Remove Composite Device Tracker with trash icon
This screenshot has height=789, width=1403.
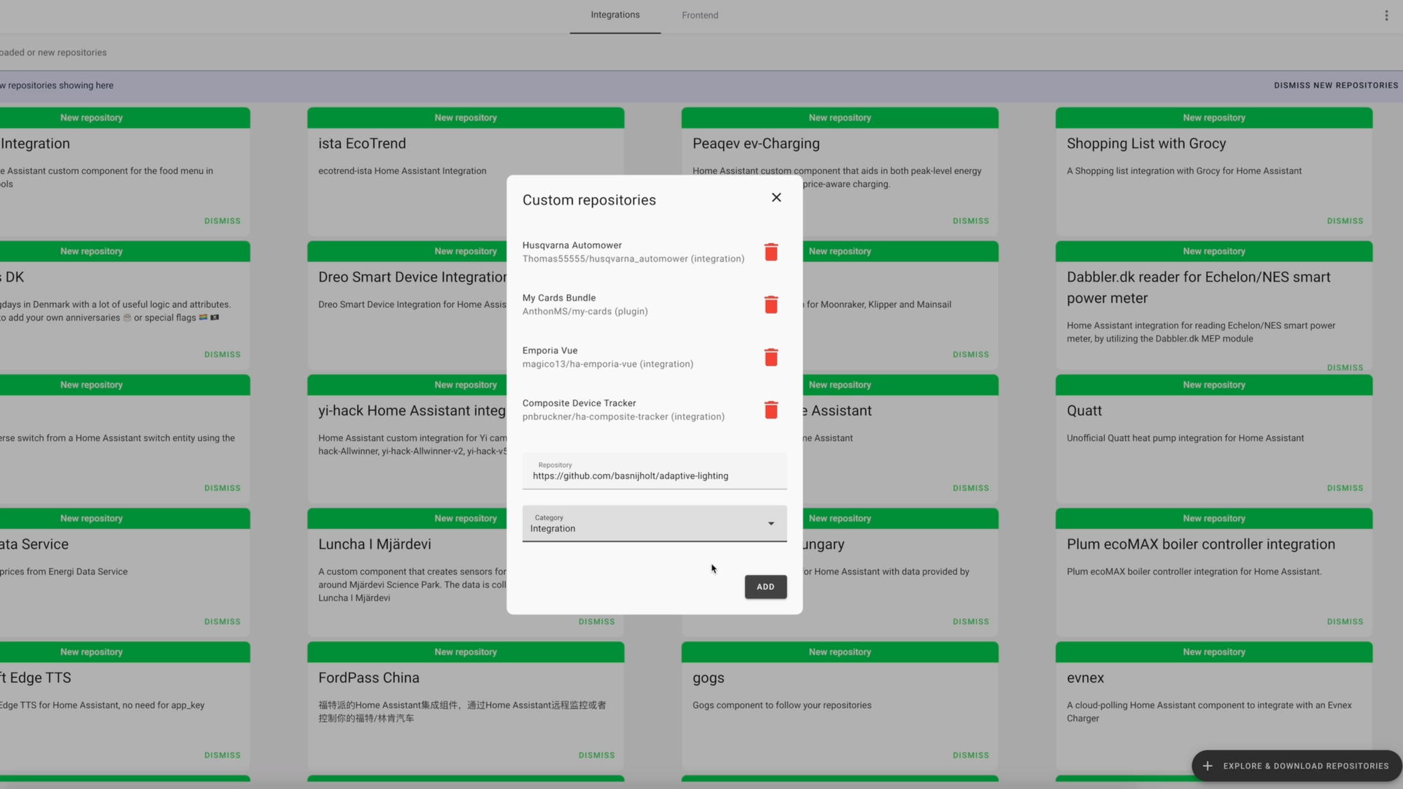(x=771, y=410)
